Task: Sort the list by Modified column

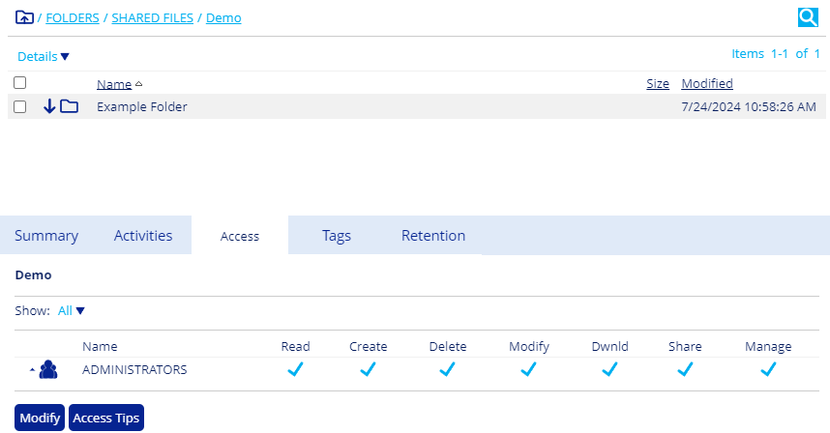Action: pos(706,83)
